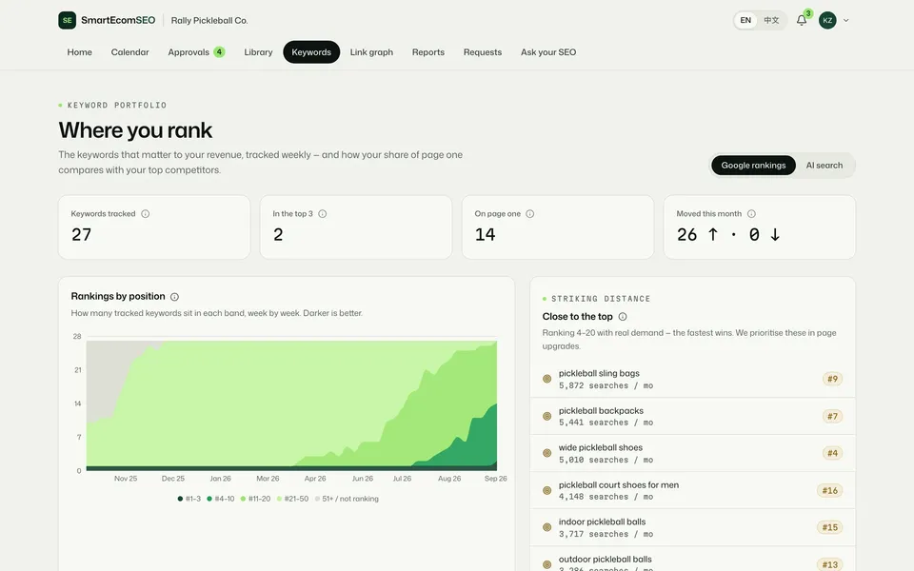Select the Keywords tab
914x571 pixels.
click(311, 51)
